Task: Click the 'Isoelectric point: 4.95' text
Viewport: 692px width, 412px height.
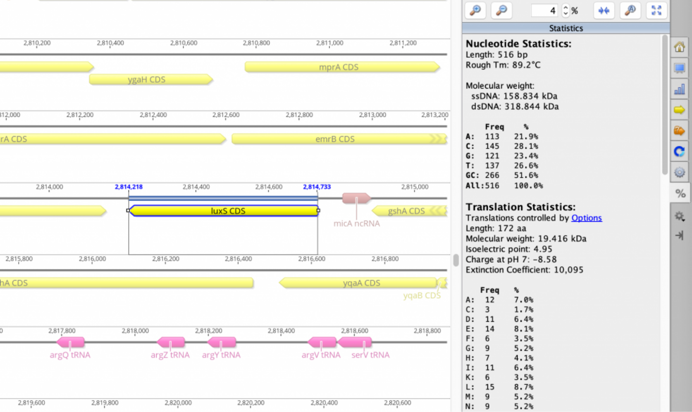Action: (509, 249)
